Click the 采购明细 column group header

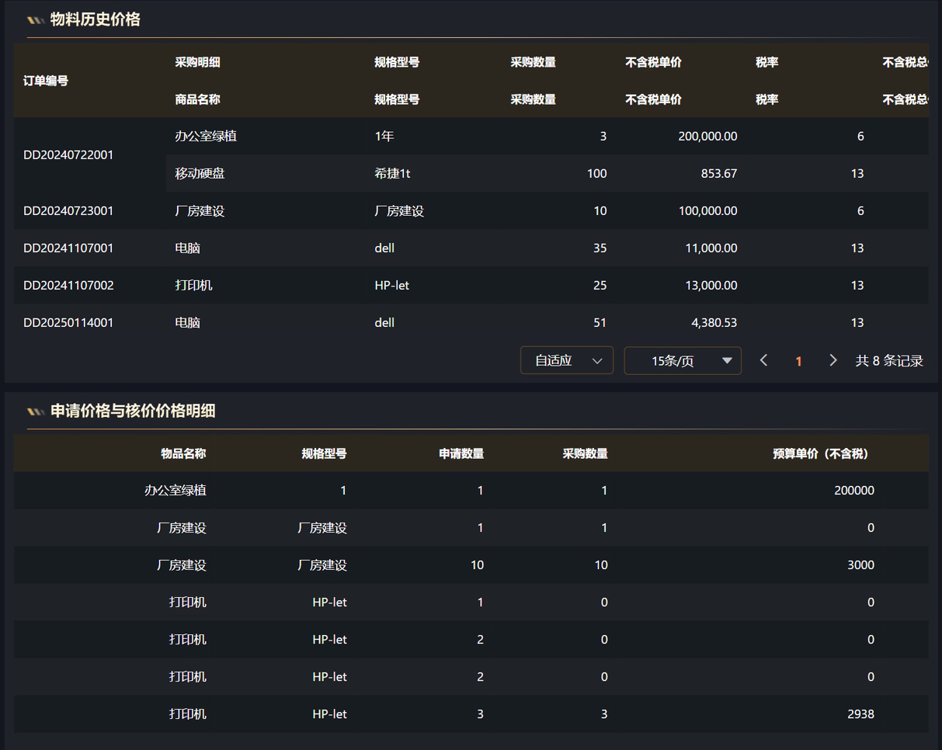pos(192,62)
